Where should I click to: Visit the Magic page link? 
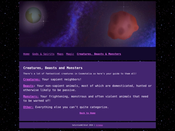pyautogui.click(x=70, y=54)
